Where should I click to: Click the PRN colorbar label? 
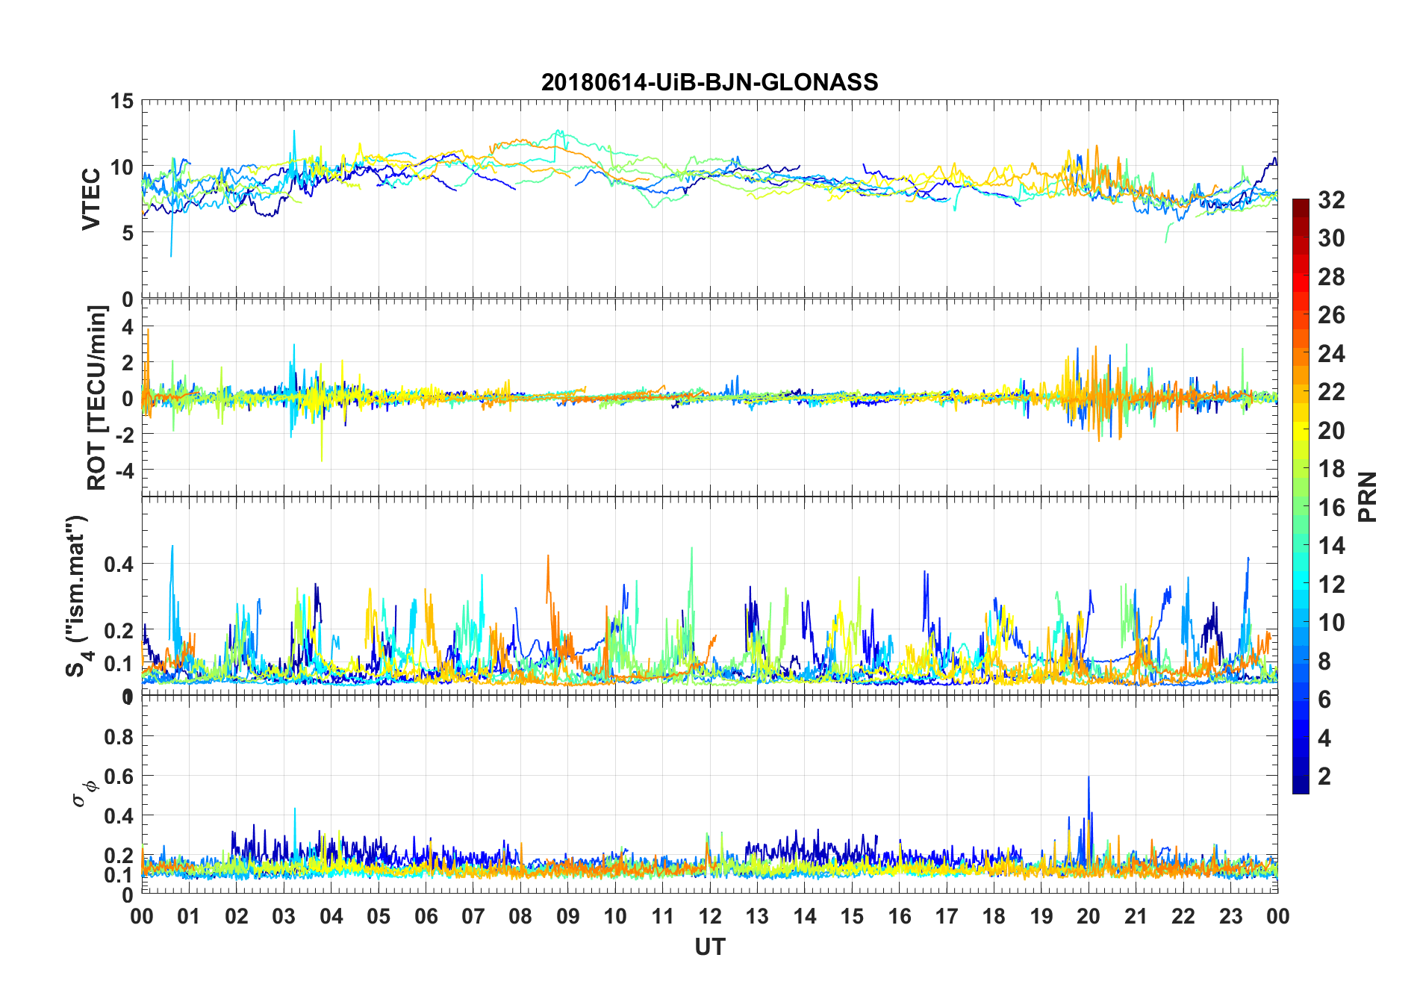(1368, 497)
